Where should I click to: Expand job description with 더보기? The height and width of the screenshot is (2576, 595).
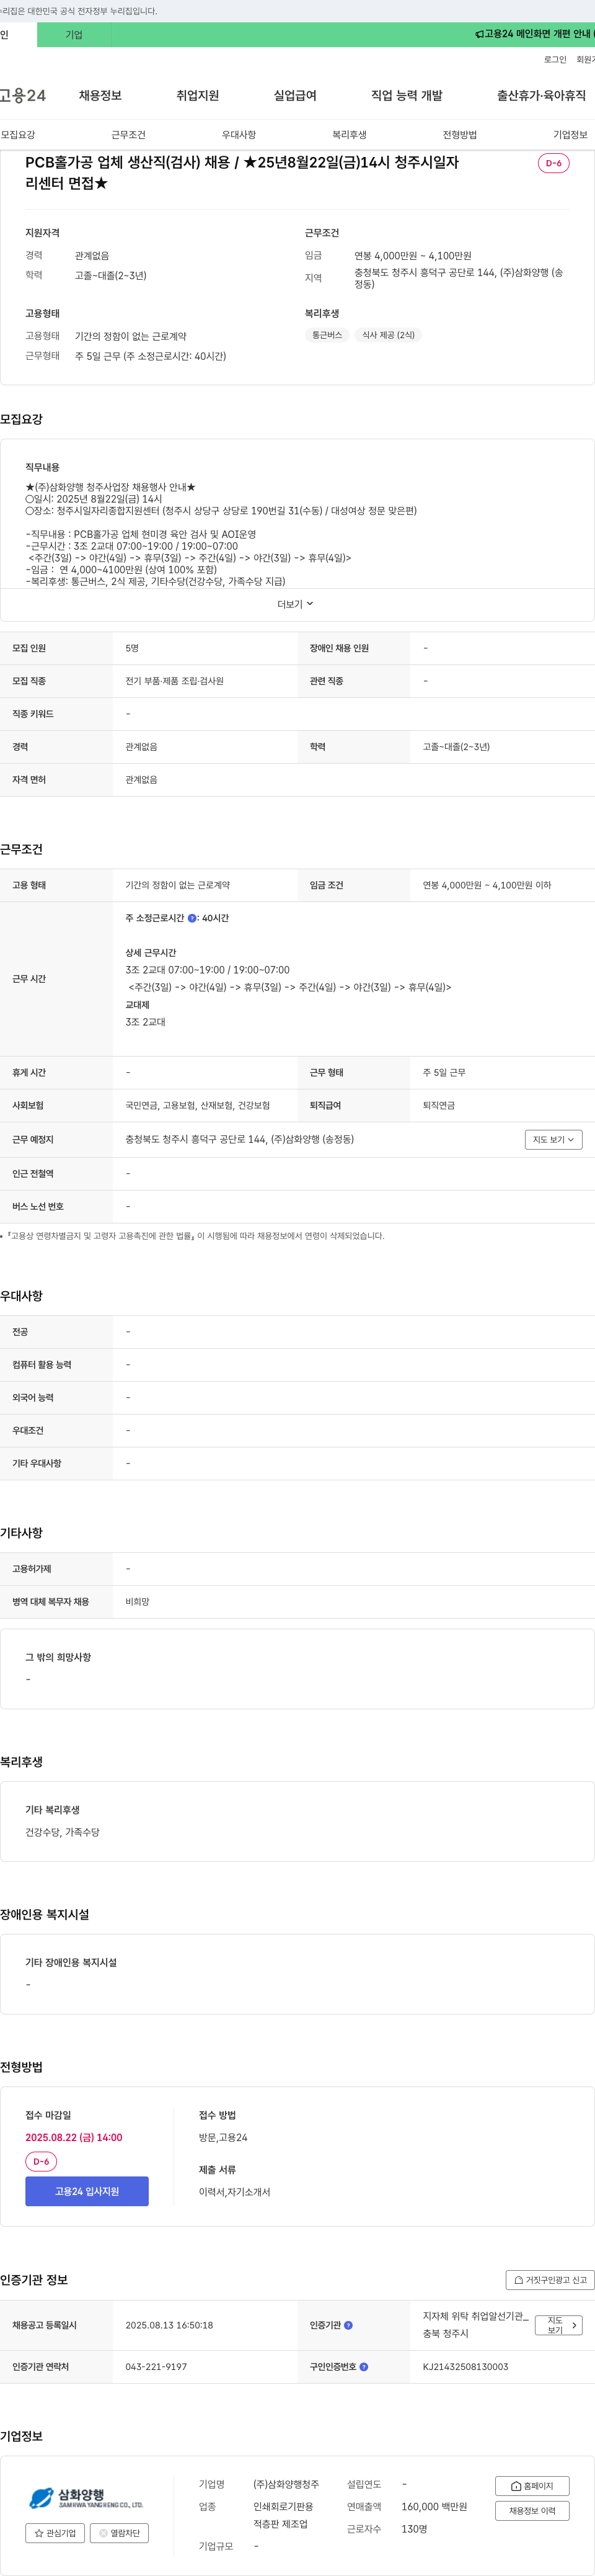tap(296, 604)
